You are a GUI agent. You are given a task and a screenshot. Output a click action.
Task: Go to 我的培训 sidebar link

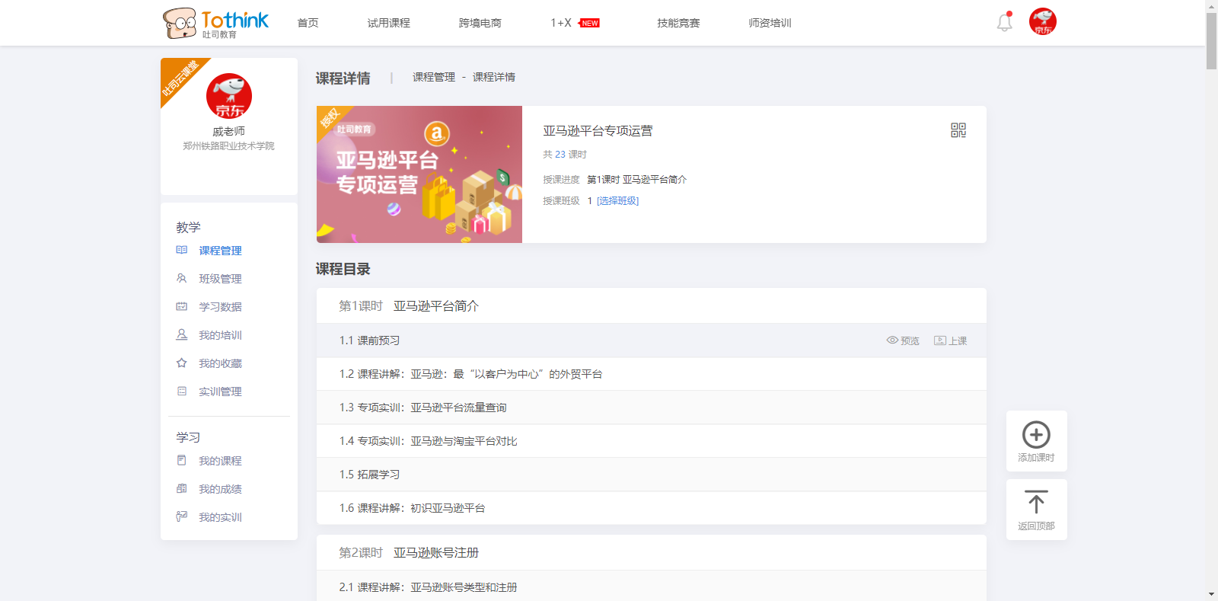pyautogui.click(x=221, y=335)
